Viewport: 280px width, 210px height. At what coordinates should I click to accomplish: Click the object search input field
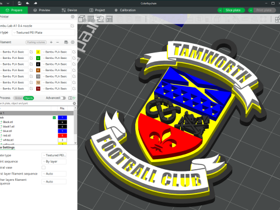pyautogui.click(x=36, y=103)
